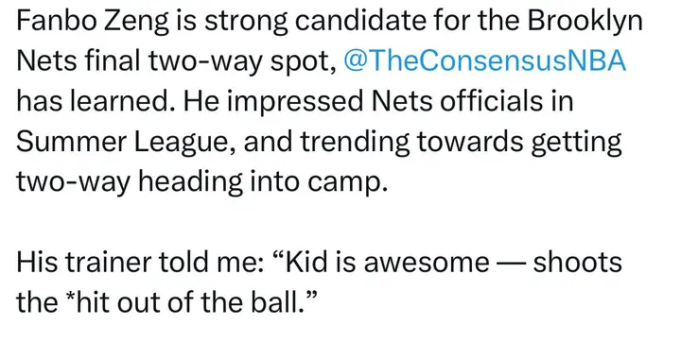
Task: Click the word "towards" in fourth line
Action: [470, 142]
